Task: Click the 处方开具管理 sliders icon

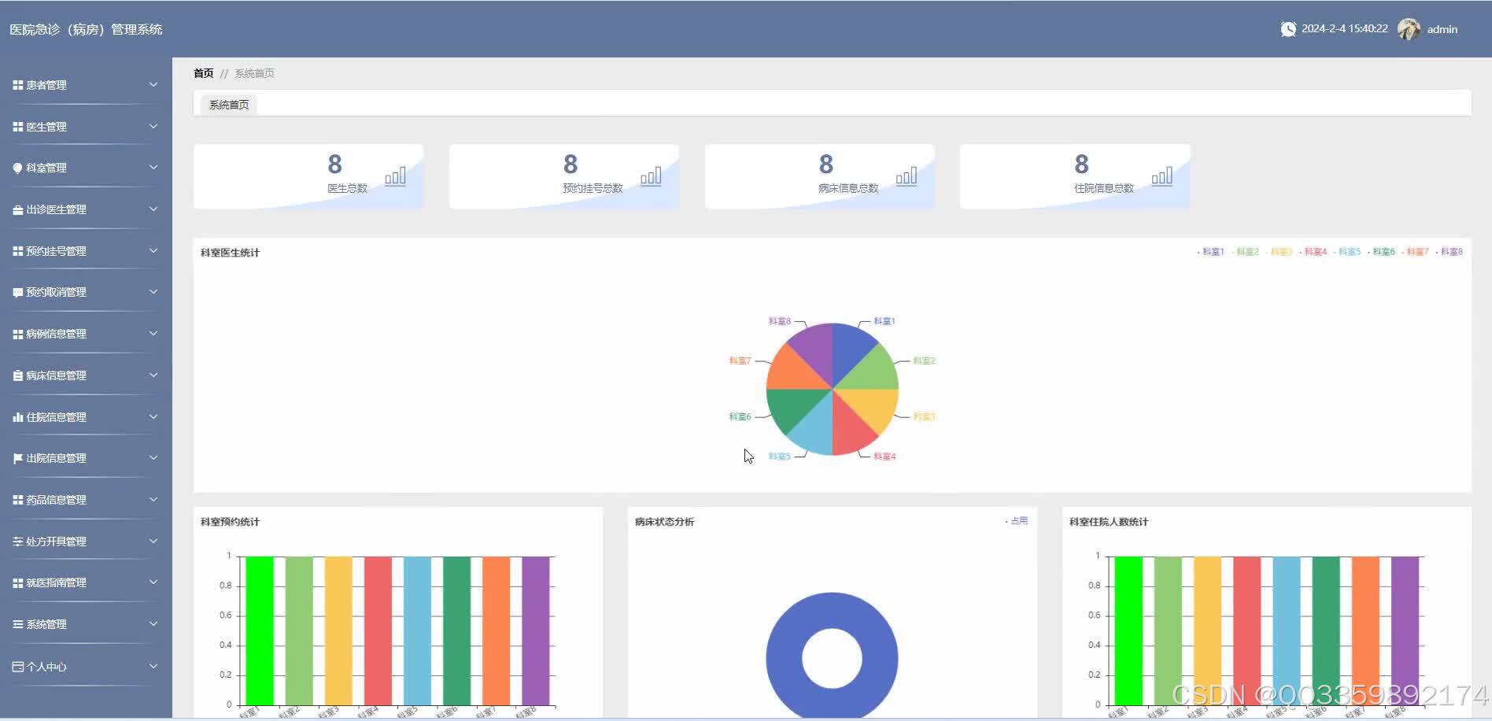Action: pos(17,542)
